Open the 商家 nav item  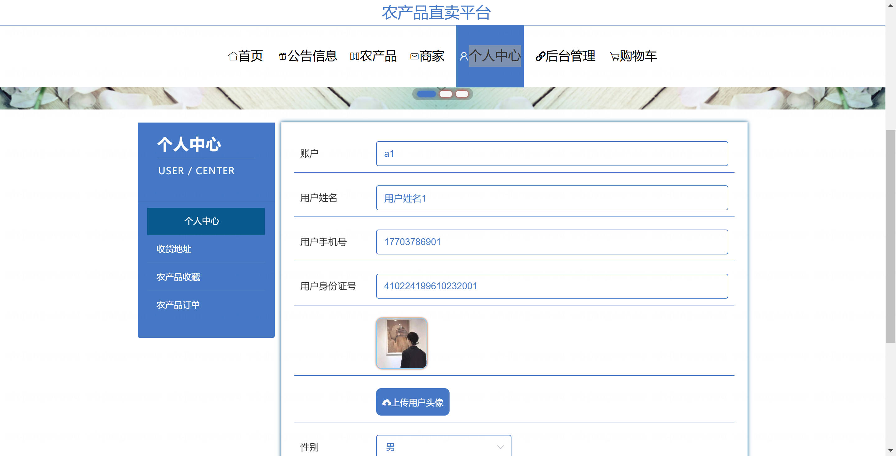pyautogui.click(x=427, y=56)
